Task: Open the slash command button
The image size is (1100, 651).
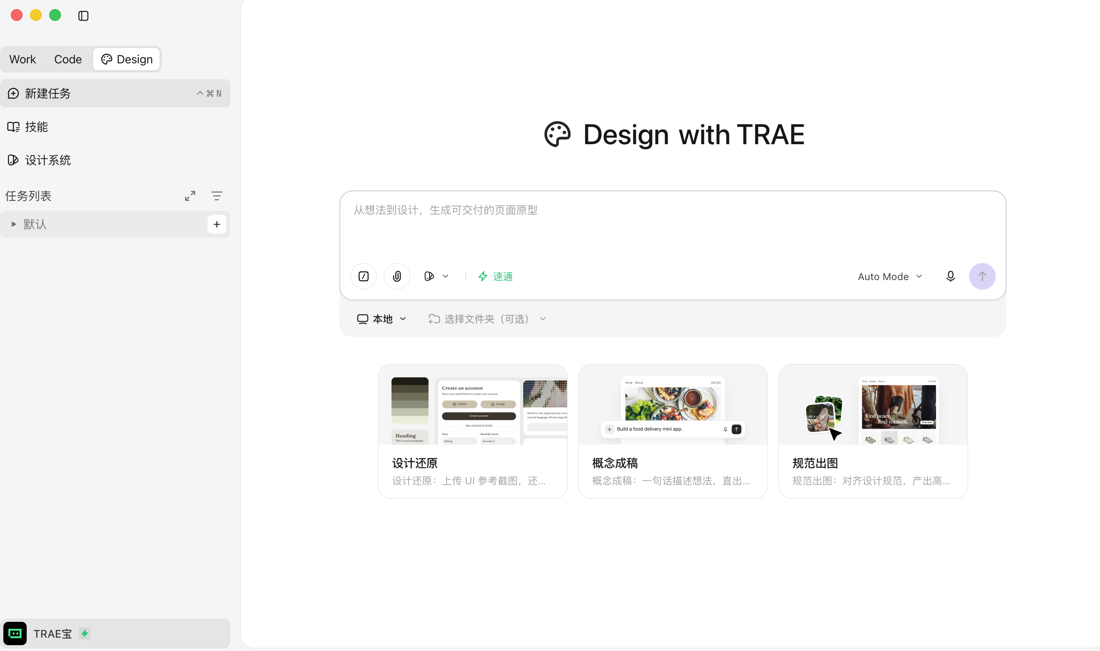Action: point(364,276)
